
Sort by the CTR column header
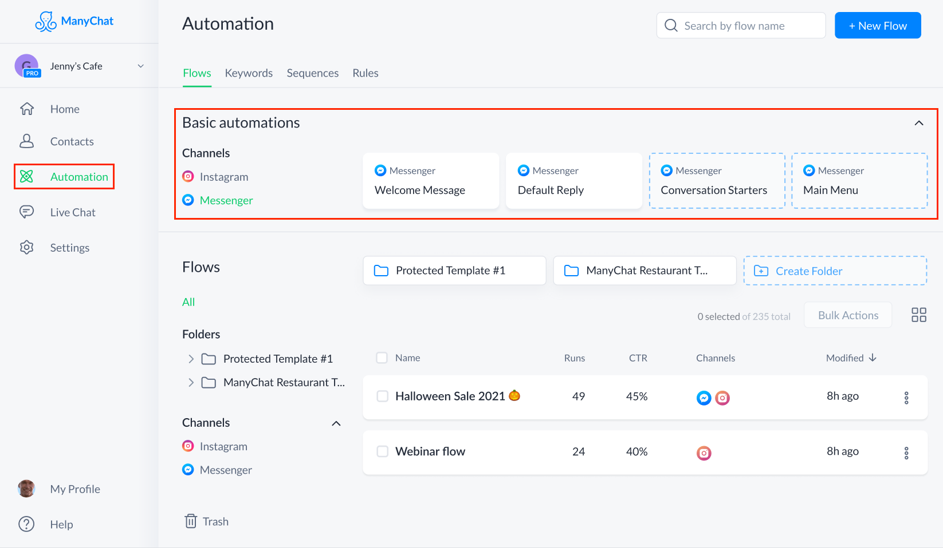(638, 358)
